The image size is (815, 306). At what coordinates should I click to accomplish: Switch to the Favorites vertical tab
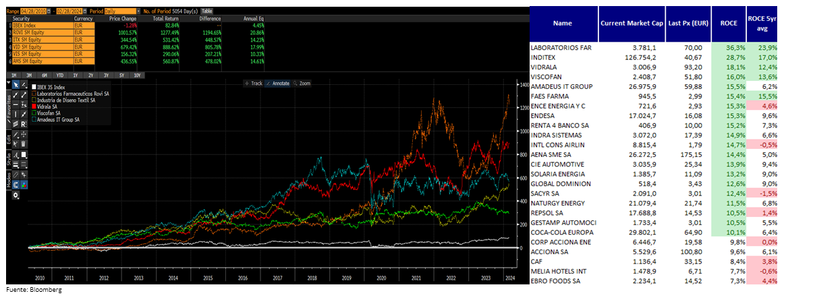coord(9,104)
